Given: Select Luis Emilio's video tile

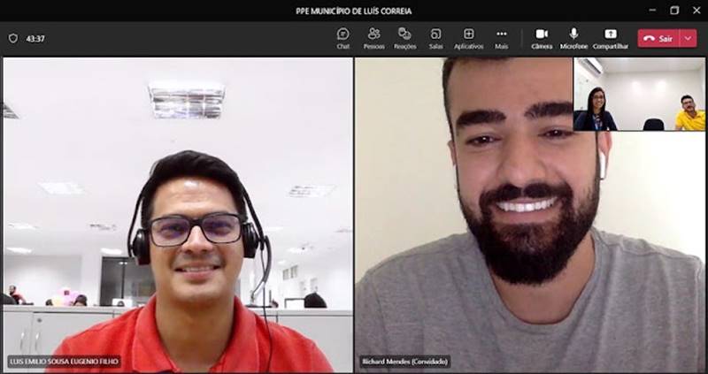Looking at the screenshot, I should coord(177,212).
